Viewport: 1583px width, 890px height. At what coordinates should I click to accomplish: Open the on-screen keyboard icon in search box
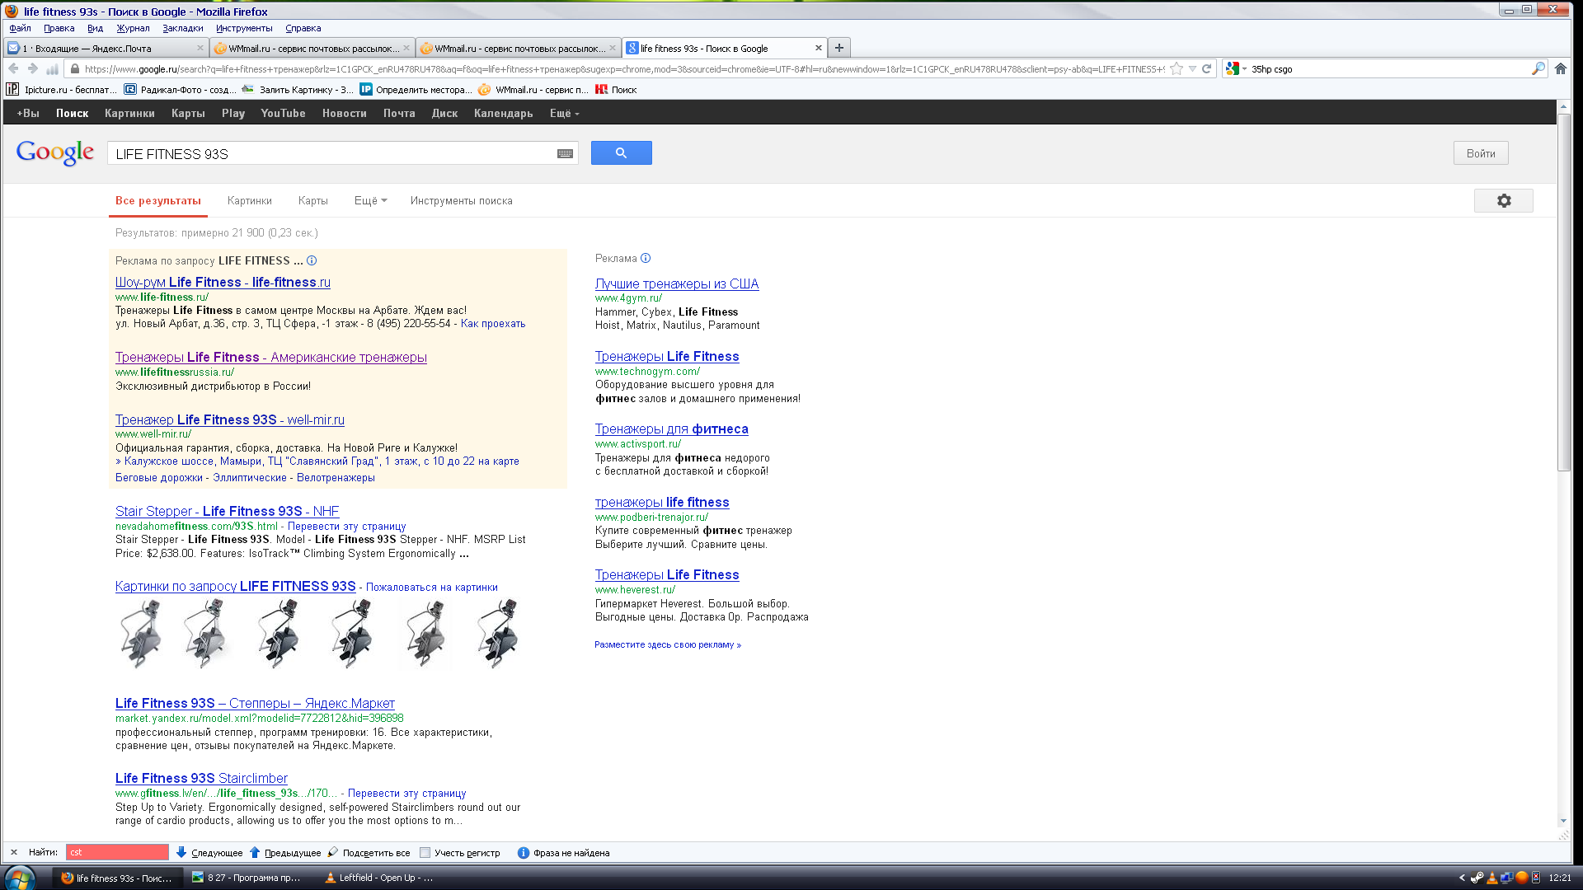point(565,154)
